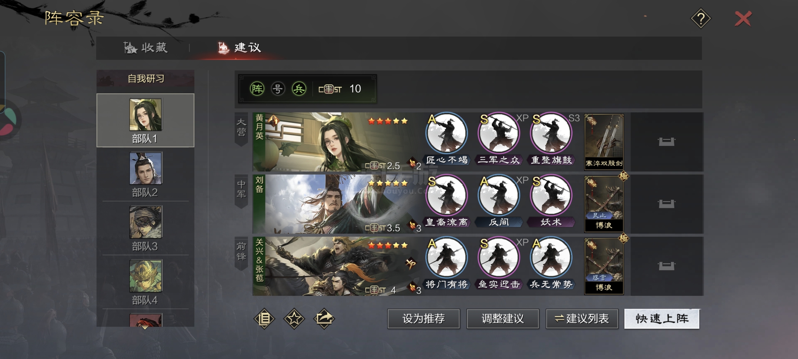Select 部队4 in the team list
Viewport: 798px width, 359px height.
coord(146,282)
